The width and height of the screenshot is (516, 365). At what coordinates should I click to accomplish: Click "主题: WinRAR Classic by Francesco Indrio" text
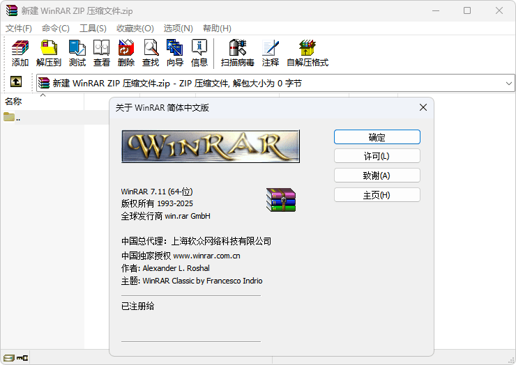(x=192, y=281)
